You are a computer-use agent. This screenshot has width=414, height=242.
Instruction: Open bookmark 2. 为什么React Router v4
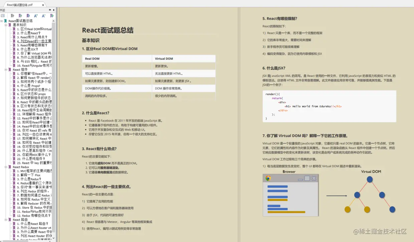tap(34, 228)
